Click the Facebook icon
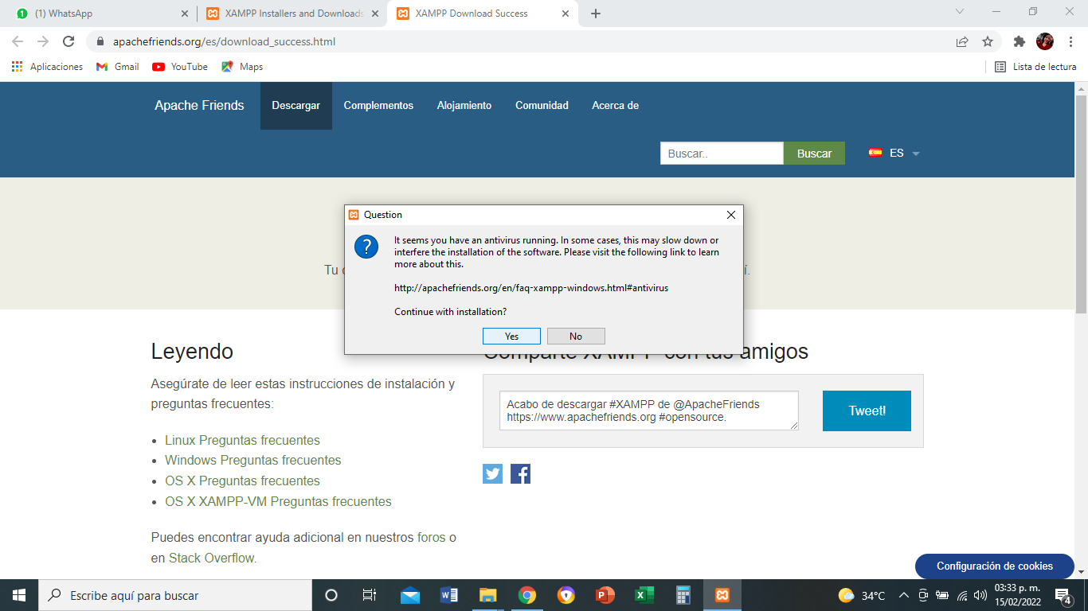This screenshot has height=611, width=1088. (520, 474)
